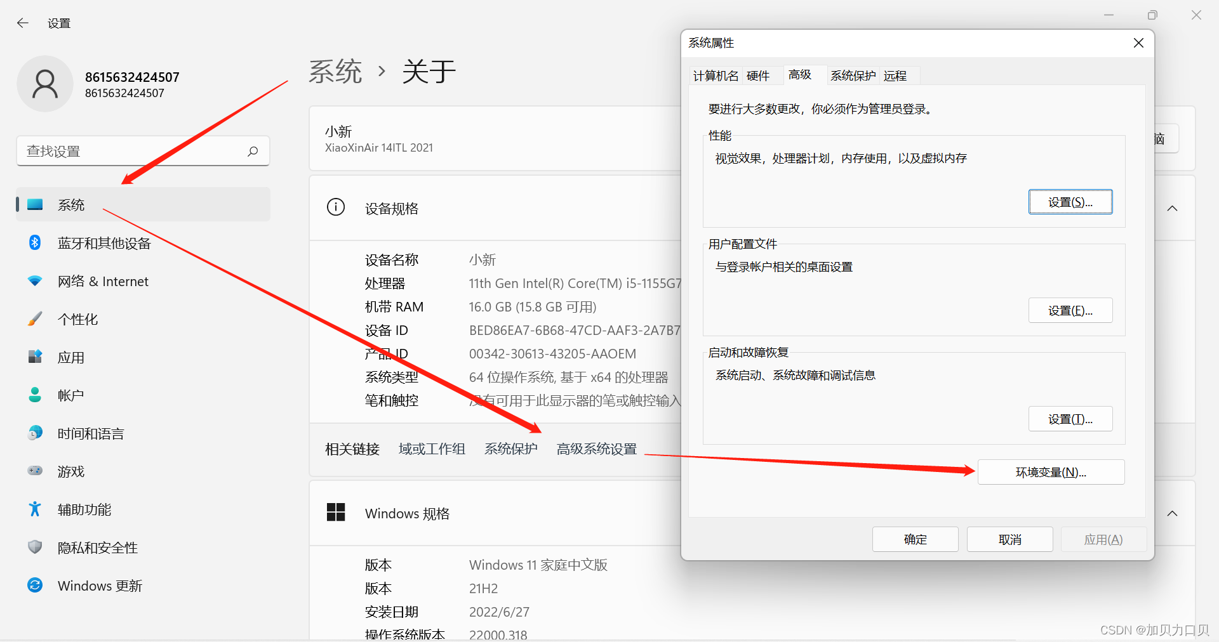Open 环境变量(N) button

pos(1051,472)
